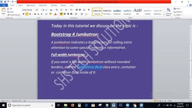Open Microsoft Store from the taskbar
Screen dimensions: 192x108
tap(93, 105)
